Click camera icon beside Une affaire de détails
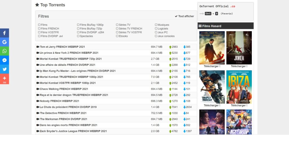 (38, 65)
